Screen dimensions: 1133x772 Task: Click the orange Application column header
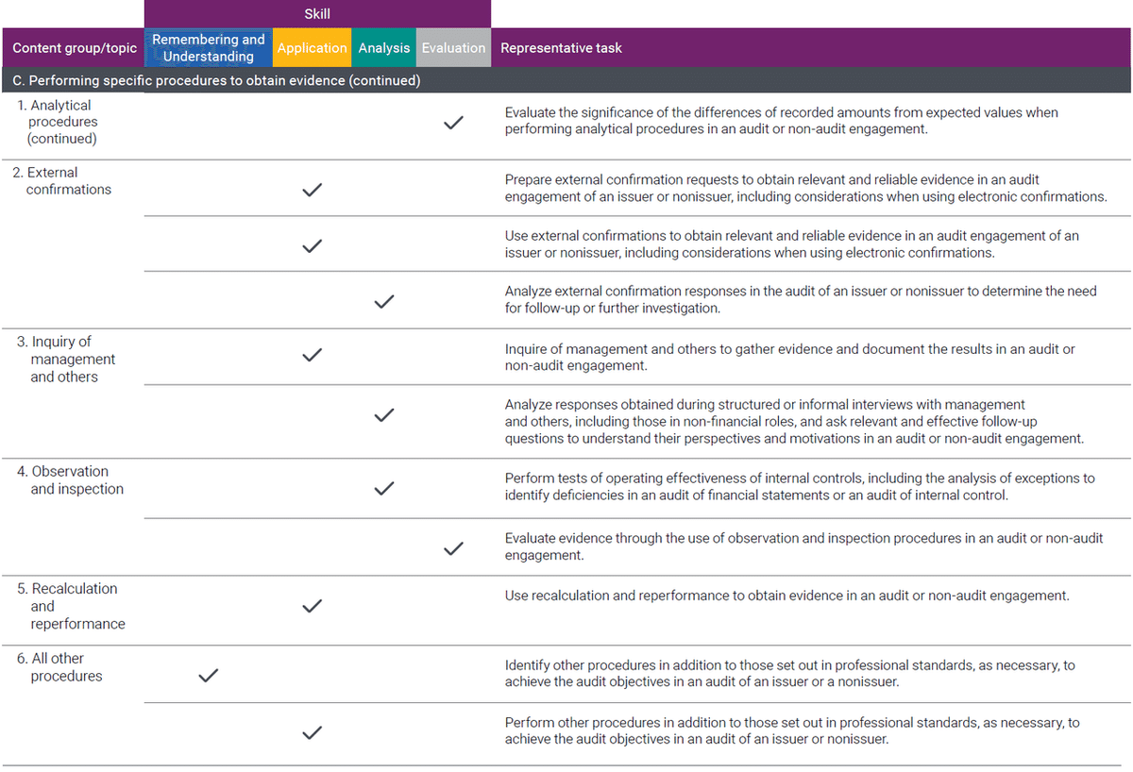[312, 48]
